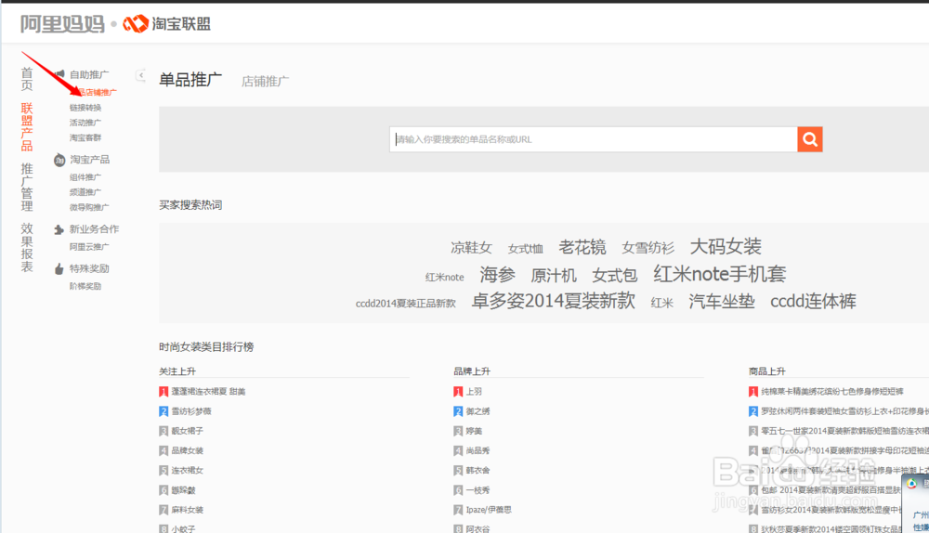Open ranking entry 连衣裙女

(x=188, y=470)
